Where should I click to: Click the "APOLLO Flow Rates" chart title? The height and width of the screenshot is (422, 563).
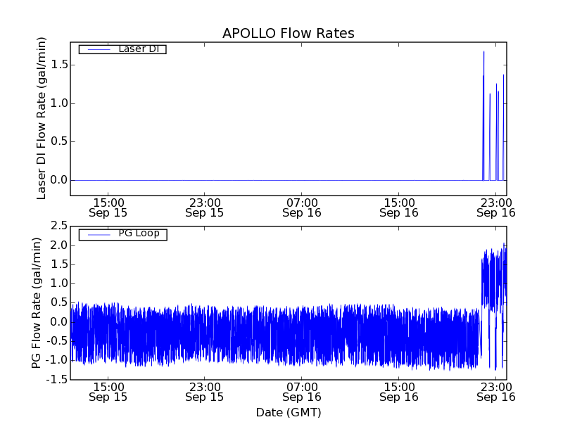289,33
